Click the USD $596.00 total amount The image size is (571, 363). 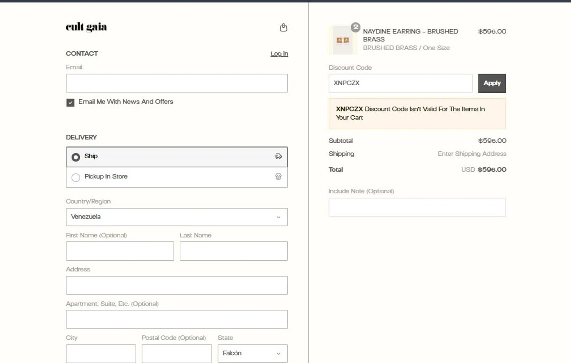pos(484,170)
